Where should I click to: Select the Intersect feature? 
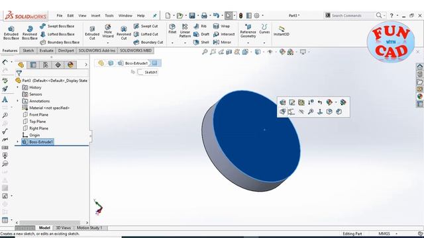[x=224, y=34]
